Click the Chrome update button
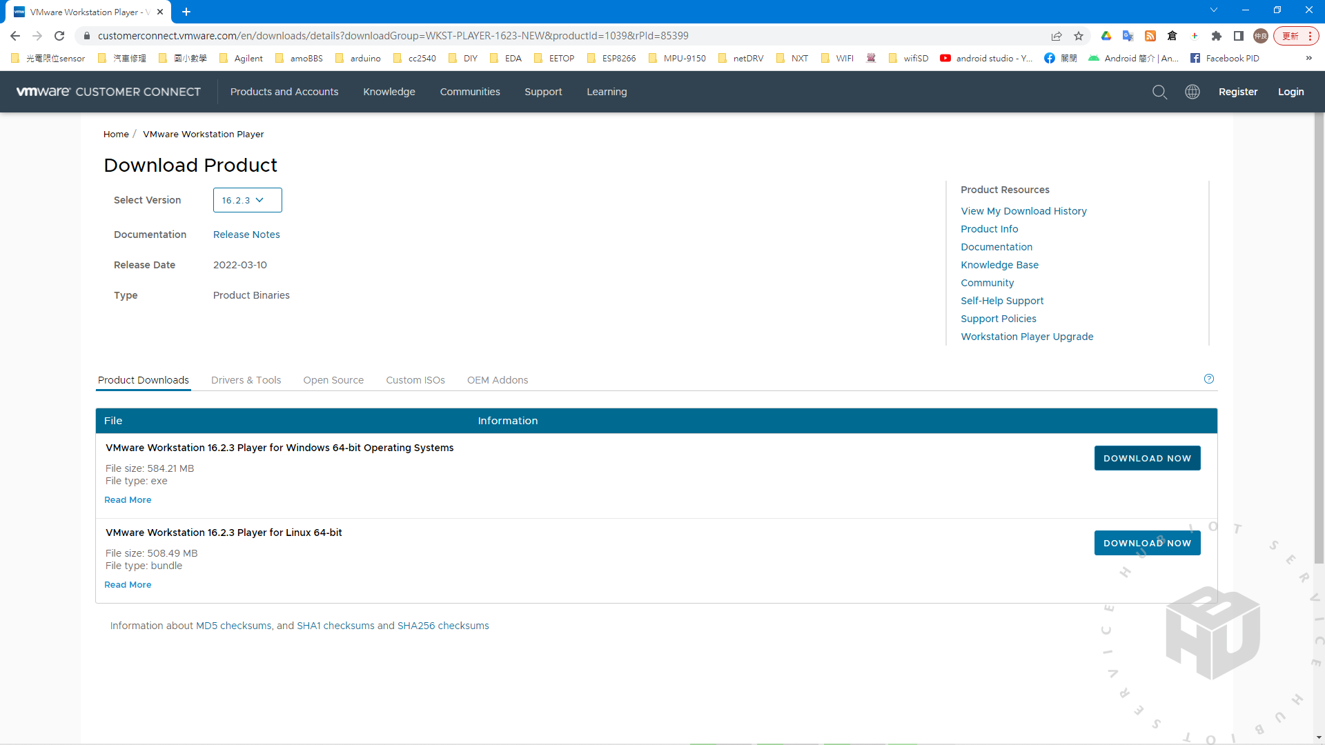The width and height of the screenshot is (1325, 745). (x=1295, y=36)
